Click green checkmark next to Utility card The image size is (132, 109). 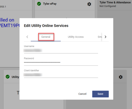8,77
